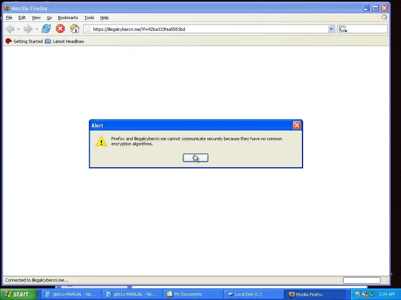Viewport: 401px width, 300px height.
Task: Click the yellow warning icon in the alert
Action: (101, 141)
